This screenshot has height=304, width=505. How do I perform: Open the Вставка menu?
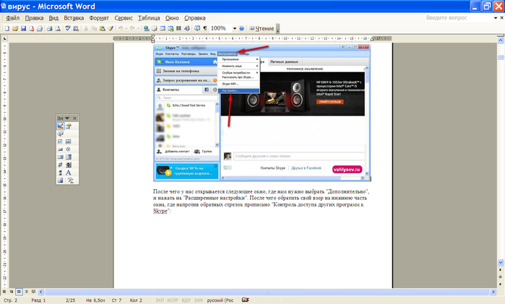(x=74, y=18)
